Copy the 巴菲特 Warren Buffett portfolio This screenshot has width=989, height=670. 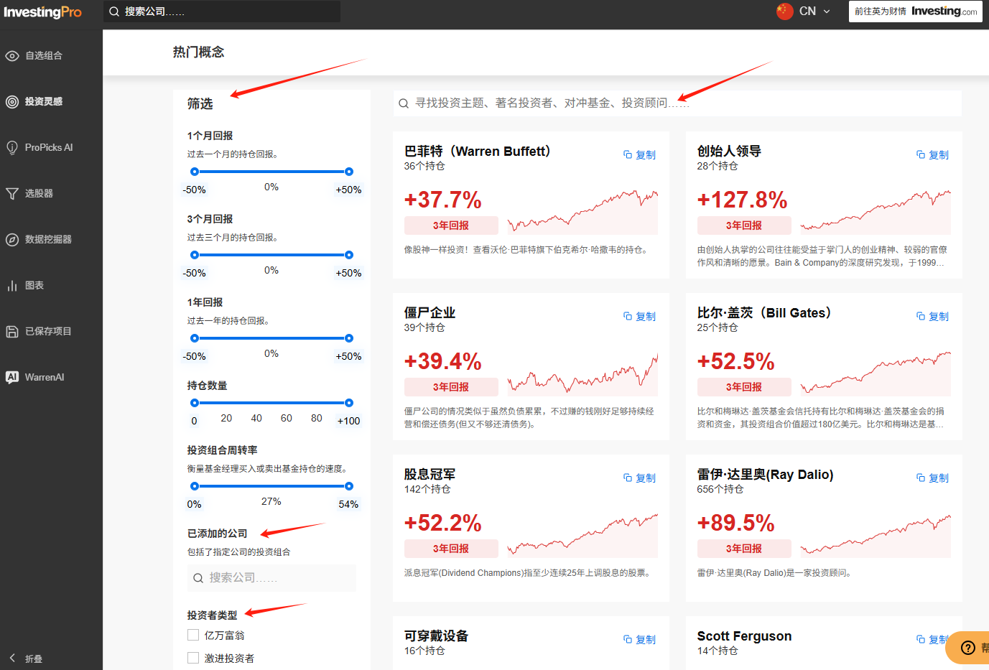(x=639, y=154)
